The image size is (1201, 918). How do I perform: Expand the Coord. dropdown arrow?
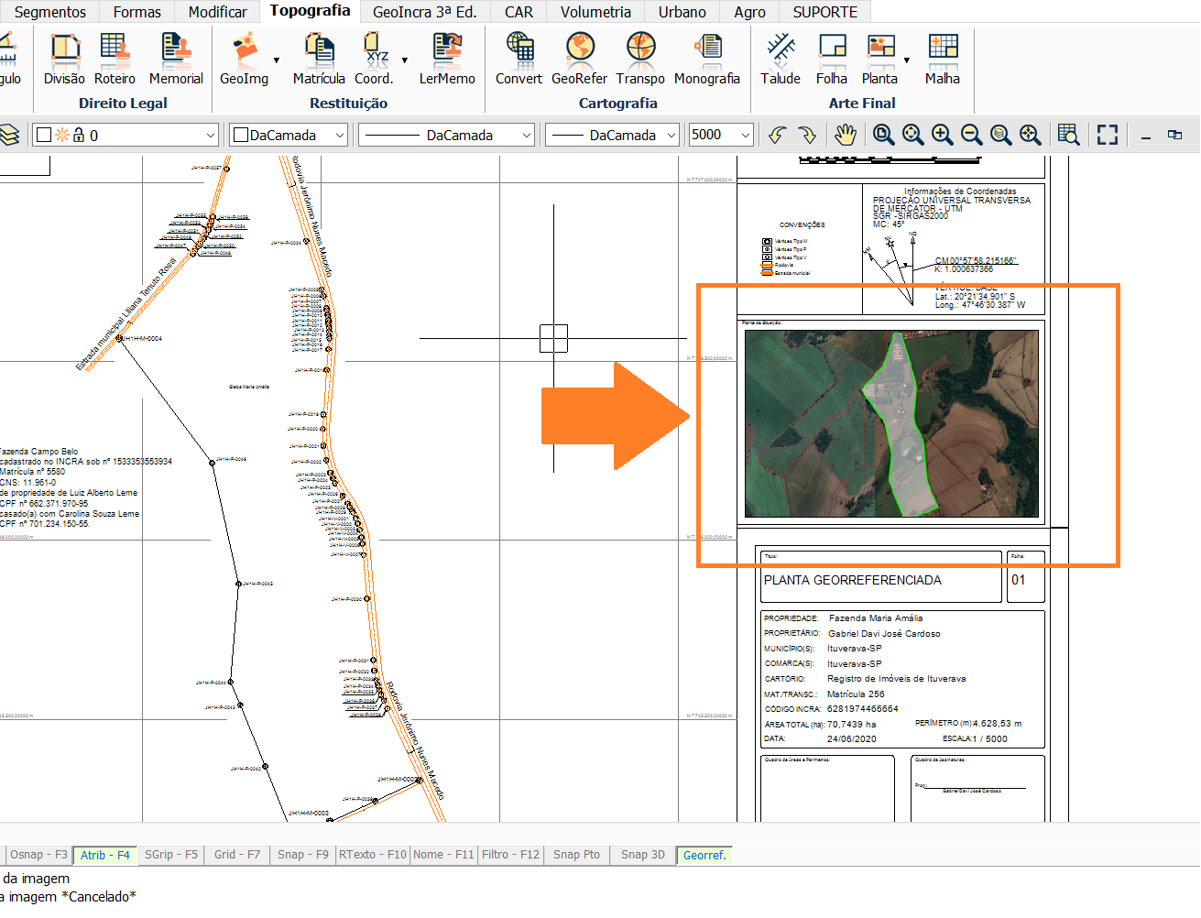404,60
